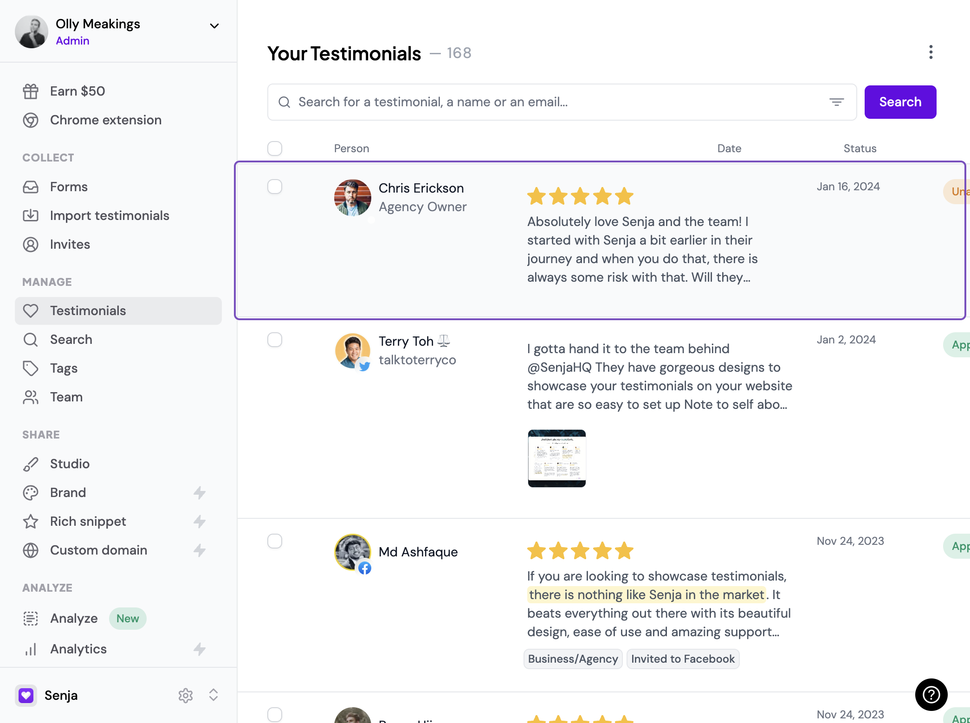Click Md Ashfaque's five-star rating
The height and width of the screenshot is (723, 970).
580,551
